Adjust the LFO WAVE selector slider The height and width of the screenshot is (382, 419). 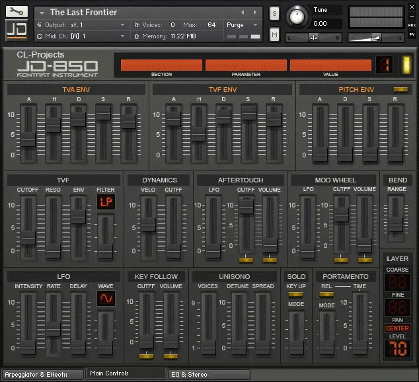tap(106, 347)
